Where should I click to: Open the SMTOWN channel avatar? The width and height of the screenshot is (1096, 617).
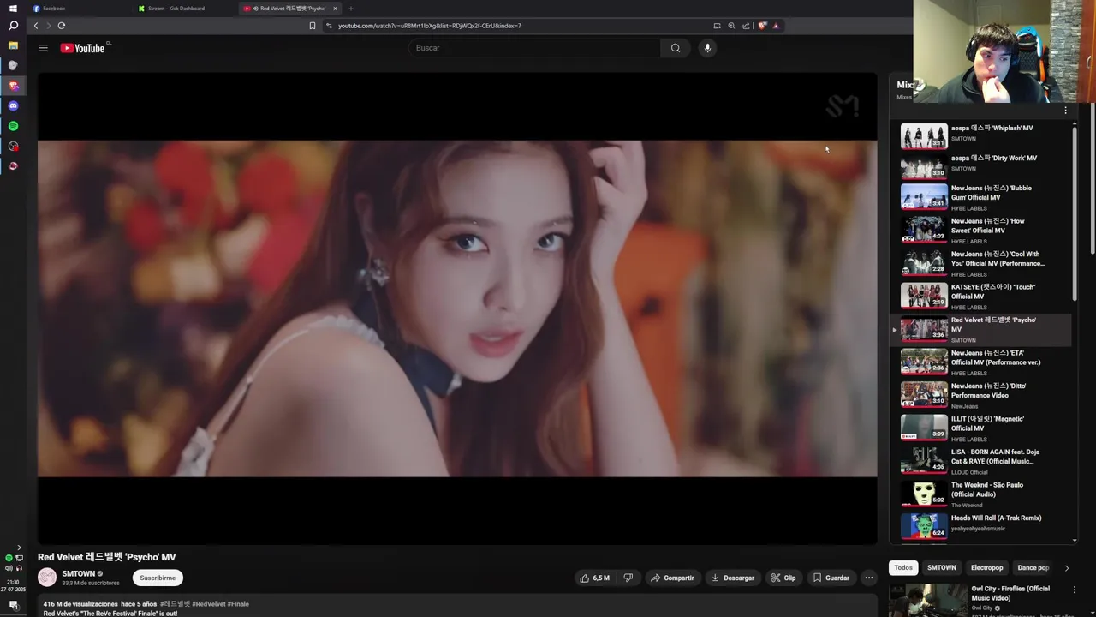click(x=47, y=578)
